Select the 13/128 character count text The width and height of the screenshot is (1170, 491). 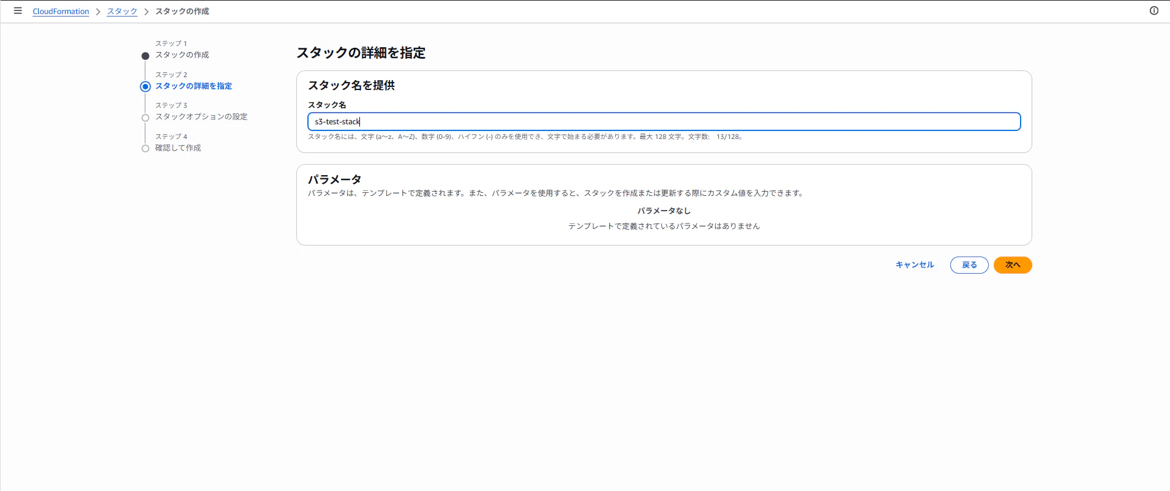point(727,137)
